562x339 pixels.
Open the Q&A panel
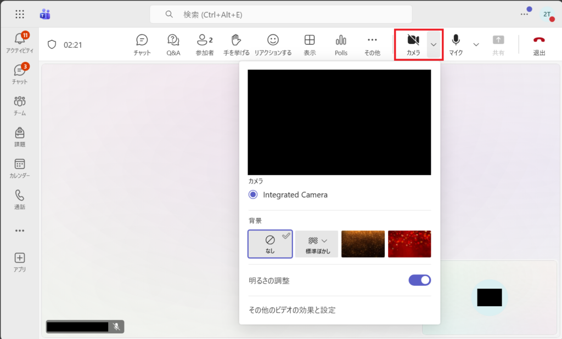173,44
